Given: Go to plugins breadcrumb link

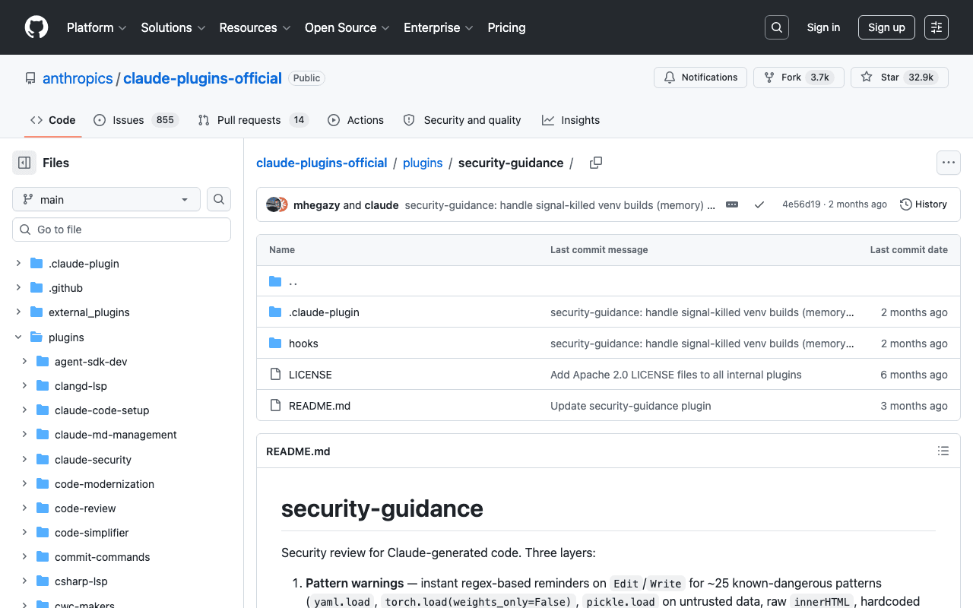Looking at the screenshot, I should (423, 163).
